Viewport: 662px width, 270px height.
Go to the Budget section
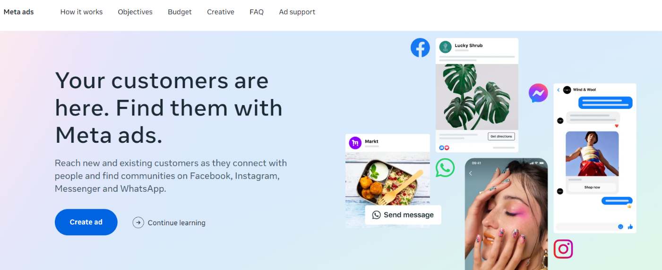pos(180,12)
